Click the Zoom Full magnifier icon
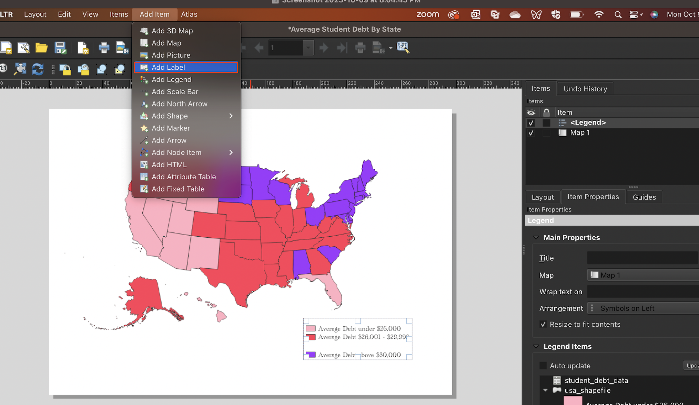Viewport: 699px width, 405px height. pos(20,69)
